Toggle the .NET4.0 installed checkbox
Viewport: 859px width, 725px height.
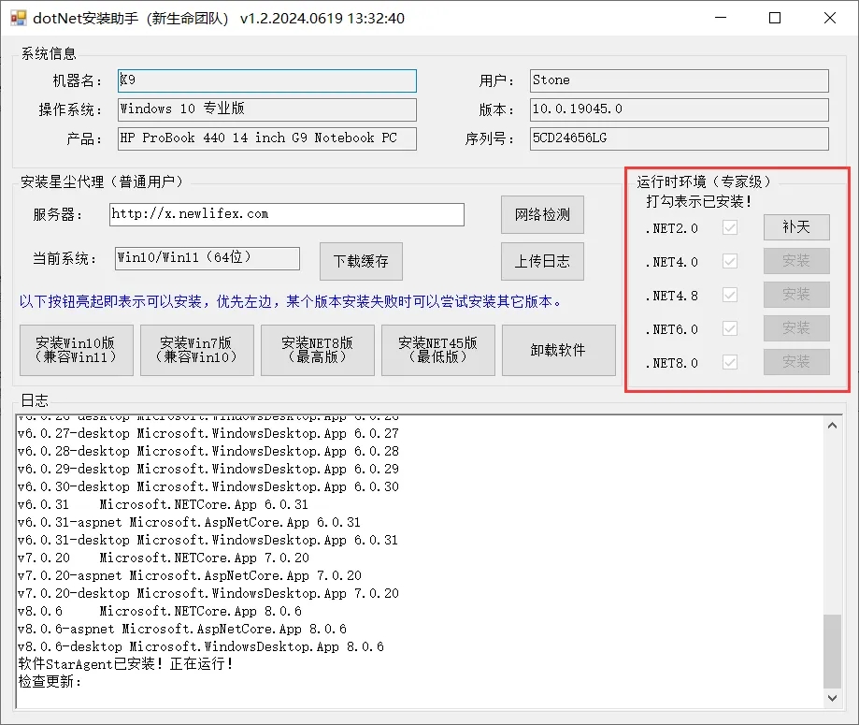point(730,262)
